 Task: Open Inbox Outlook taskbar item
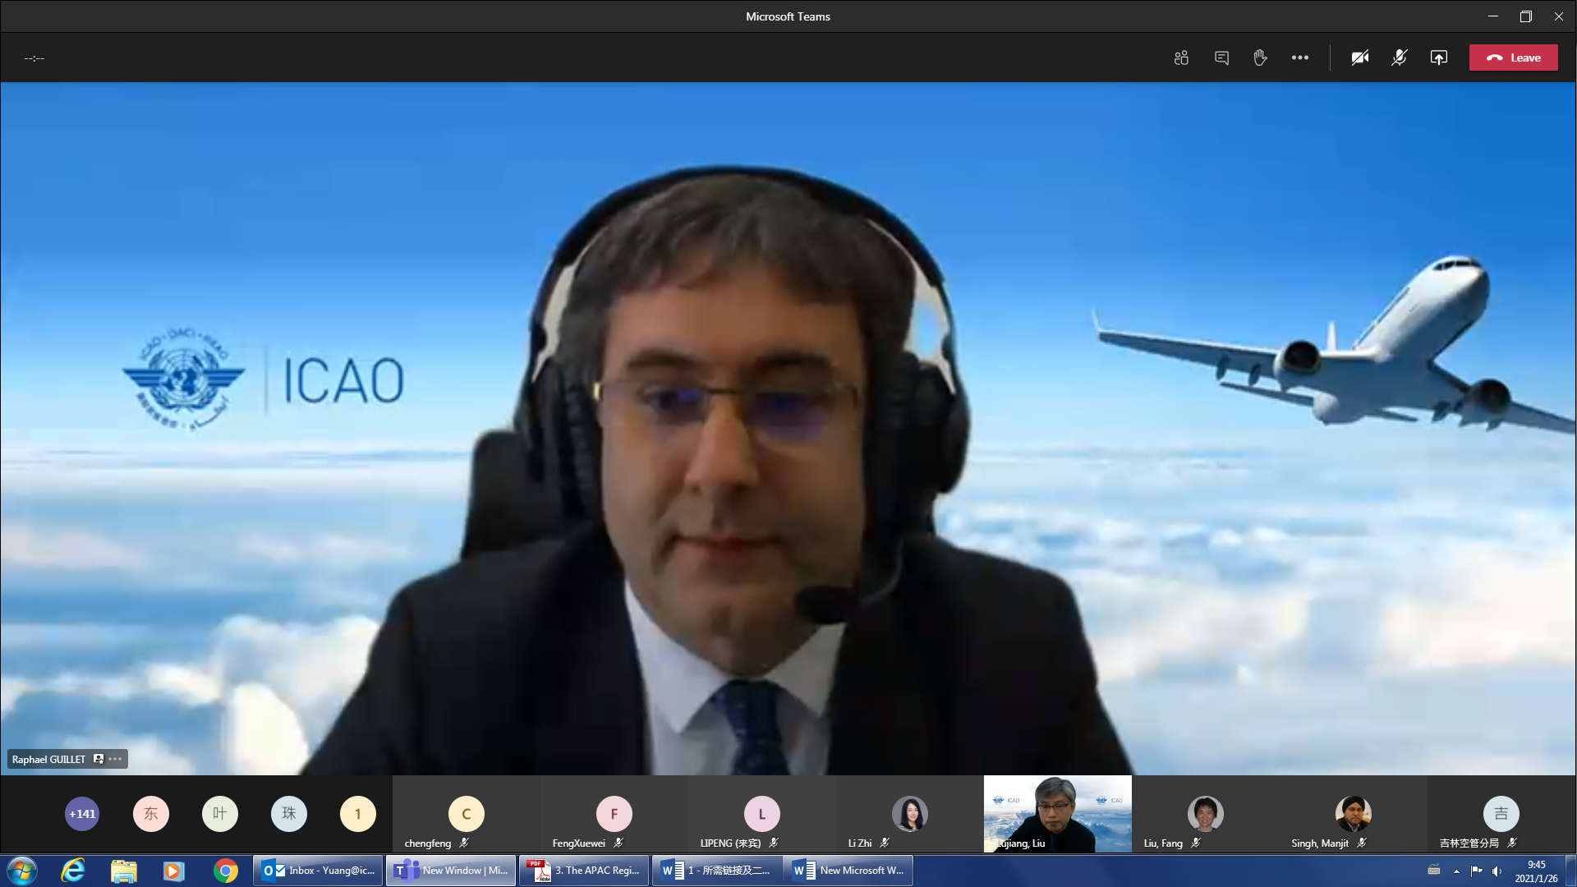318,871
